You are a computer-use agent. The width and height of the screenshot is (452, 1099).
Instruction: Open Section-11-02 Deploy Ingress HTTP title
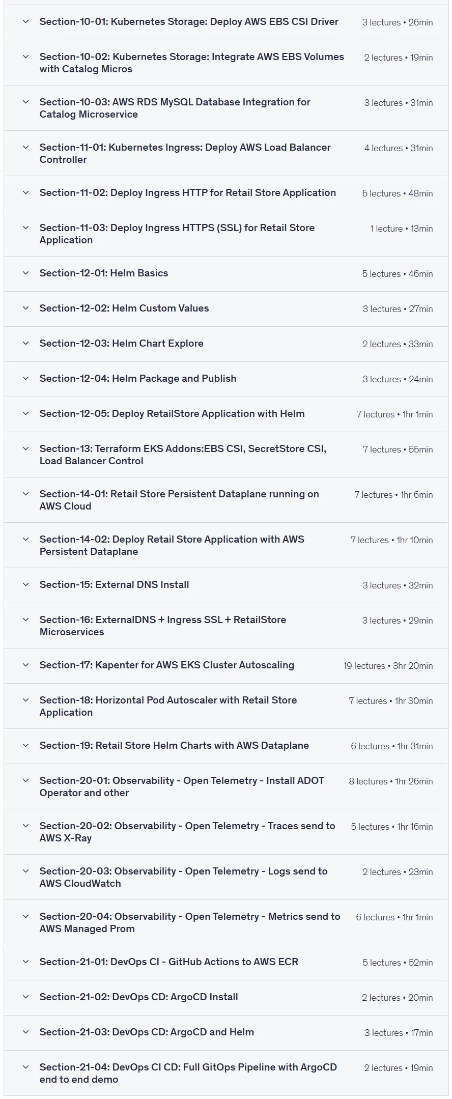[188, 193]
